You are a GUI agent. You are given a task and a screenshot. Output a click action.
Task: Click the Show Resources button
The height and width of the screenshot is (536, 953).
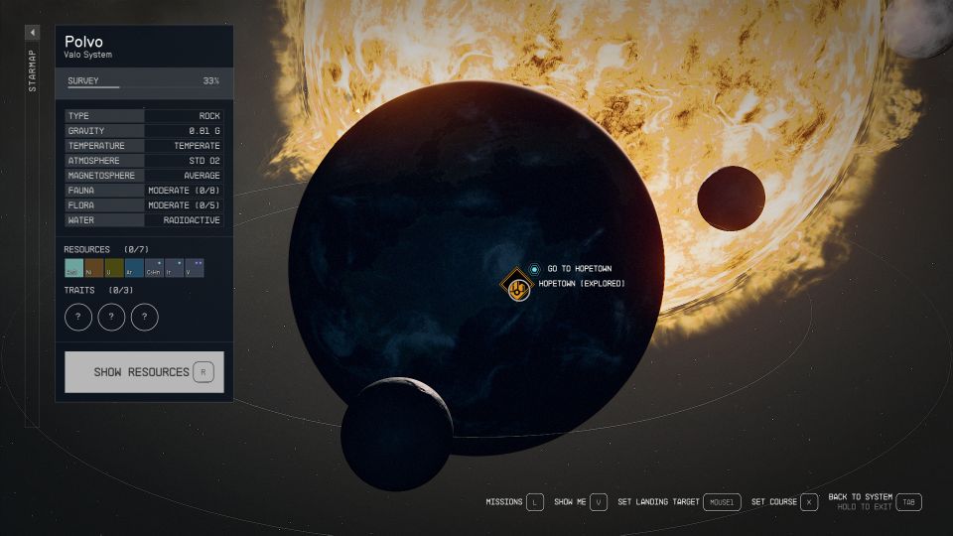(x=144, y=372)
